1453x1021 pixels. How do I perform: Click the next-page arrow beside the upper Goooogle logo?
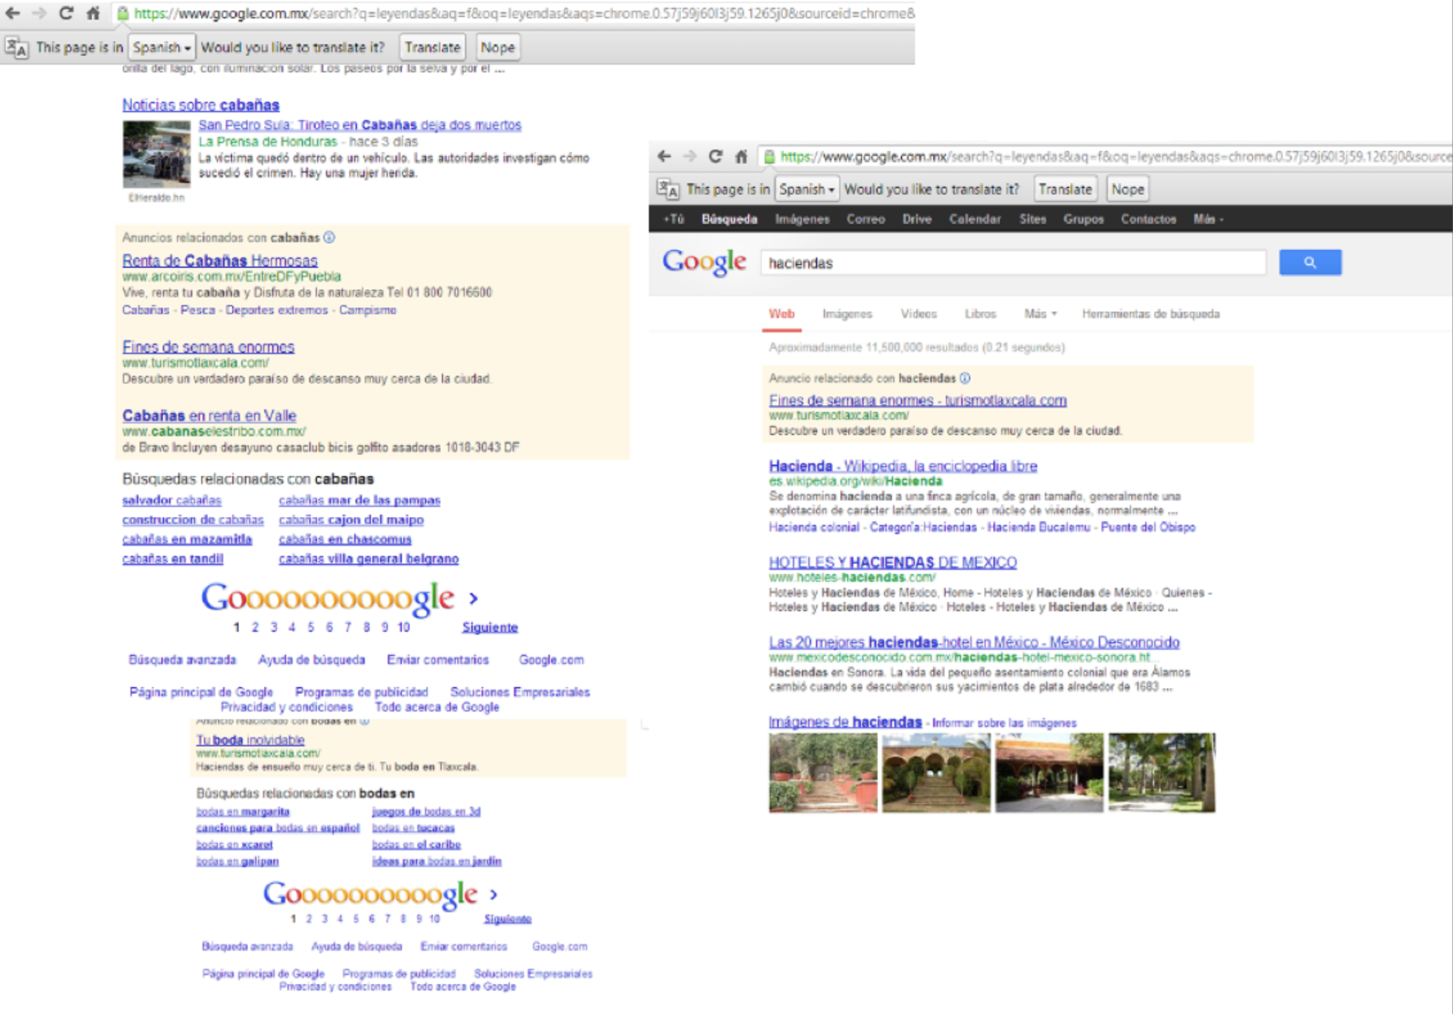[474, 599]
